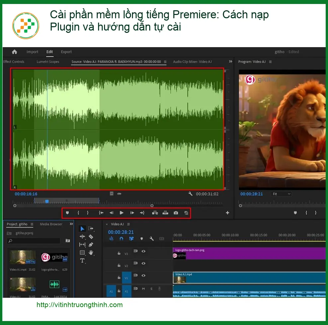Open Source panel hamburger menu

[165, 62]
